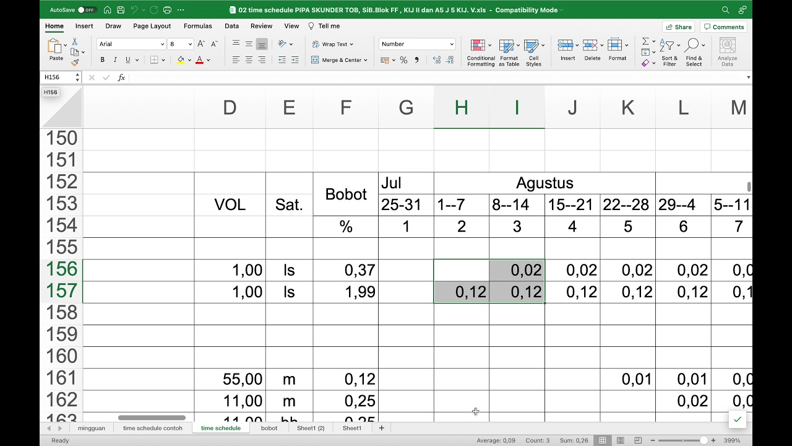The width and height of the screenshot is (792, 446).
Task: Cut selection with the scissors icon
Action: [x=75, y=42]
